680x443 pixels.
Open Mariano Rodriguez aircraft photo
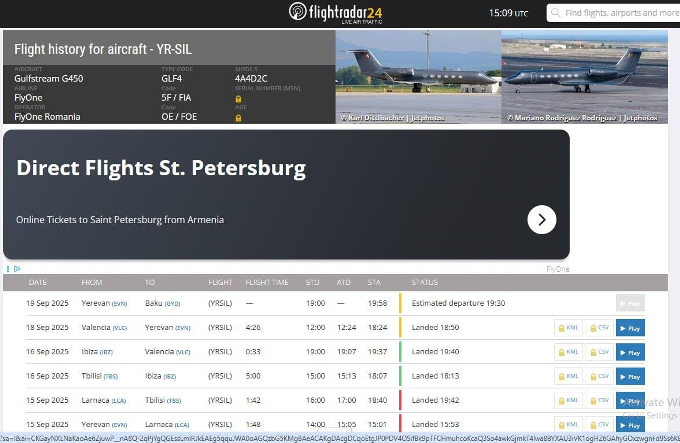pyautogui.click(x=584, y=76)
